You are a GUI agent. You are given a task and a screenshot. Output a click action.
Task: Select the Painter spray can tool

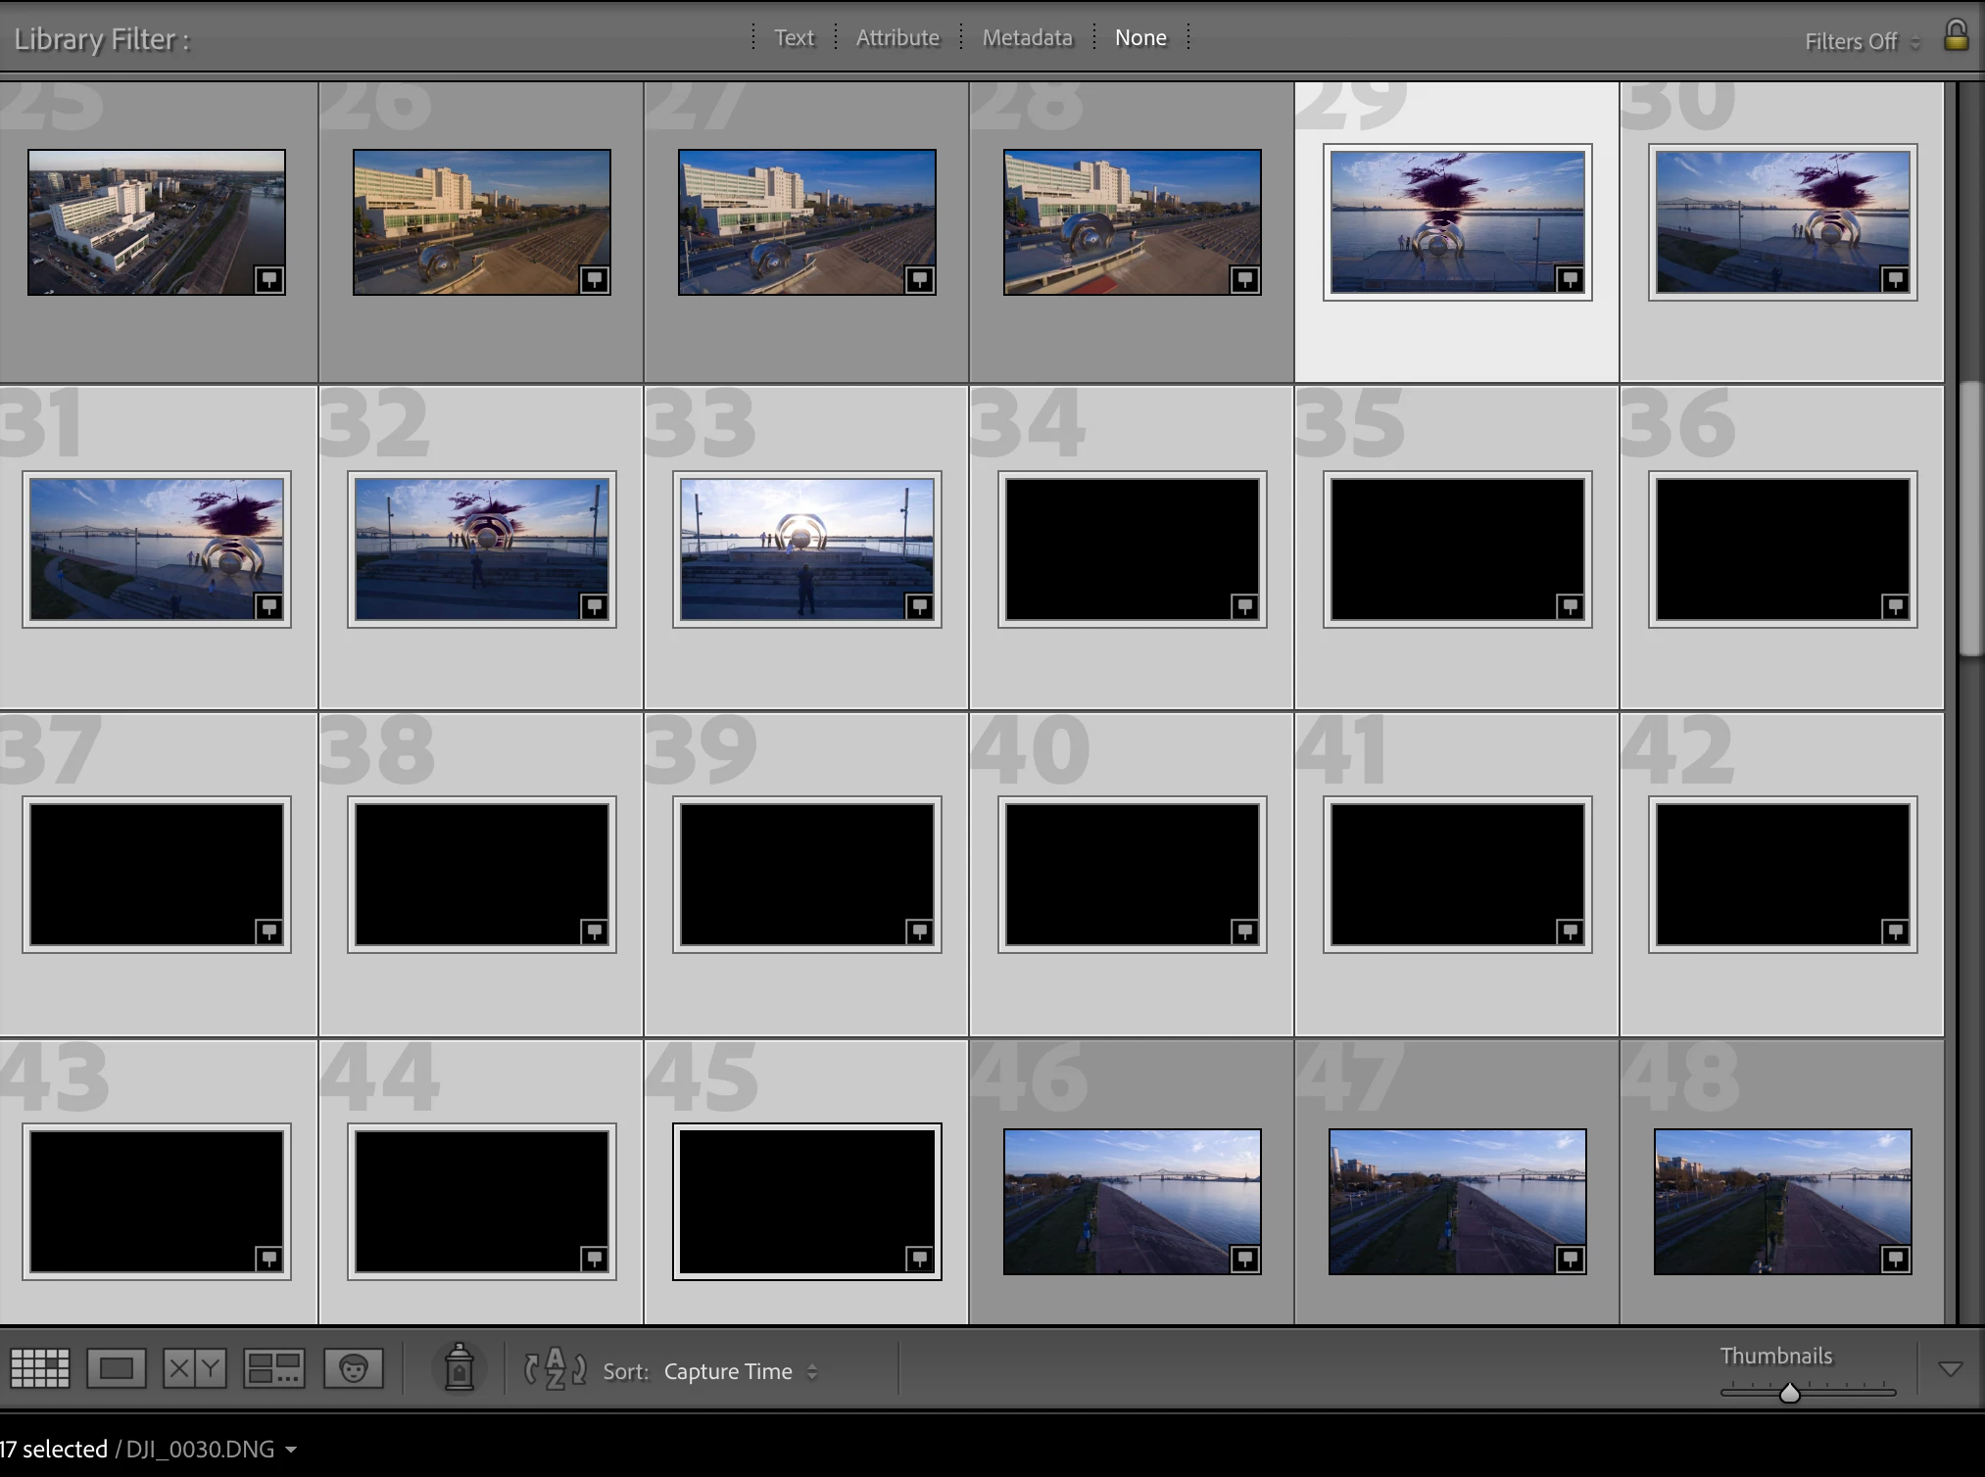[459, 1367]
